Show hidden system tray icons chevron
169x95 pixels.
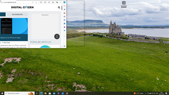pyautogui.click(x=146, y=93)
